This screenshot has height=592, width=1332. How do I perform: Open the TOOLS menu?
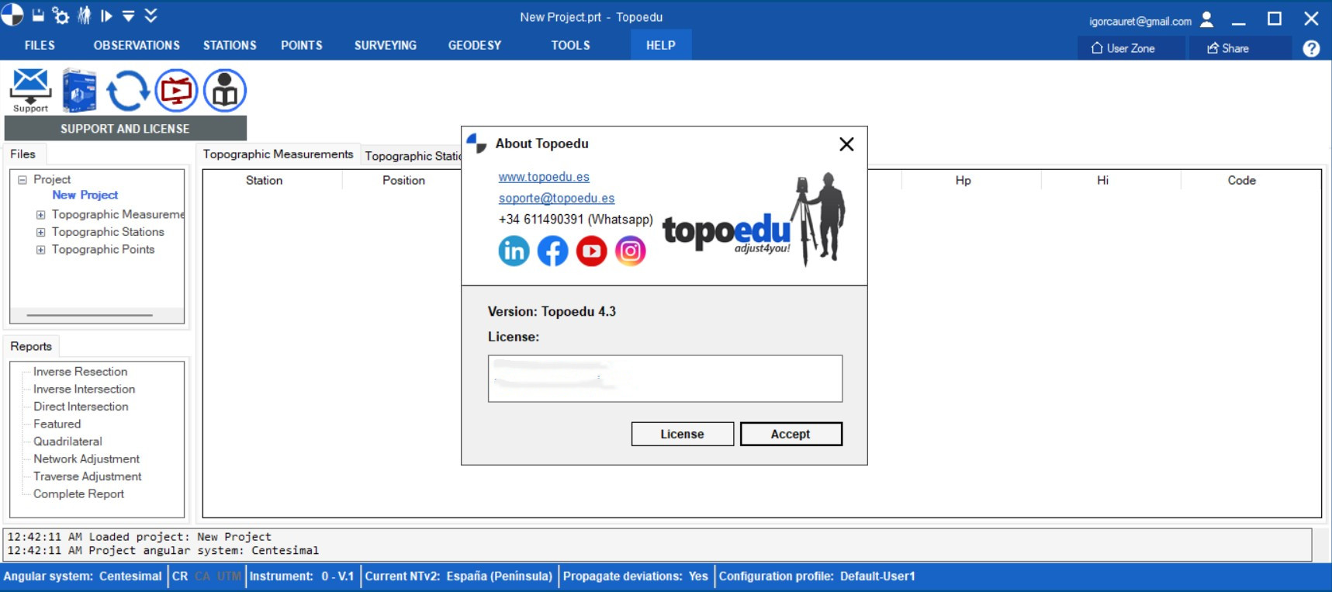tap(571, 46)
